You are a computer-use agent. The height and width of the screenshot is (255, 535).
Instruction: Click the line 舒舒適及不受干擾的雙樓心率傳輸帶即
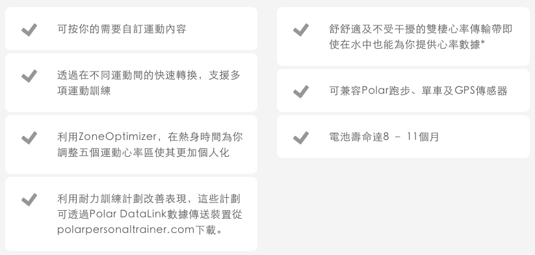(x=421, y=29)
